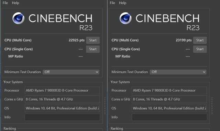The width and height of the screenshot is (220, 131).
Task: Click the OS field in right window
Action: pyautogui.click(x=169, y=108)
